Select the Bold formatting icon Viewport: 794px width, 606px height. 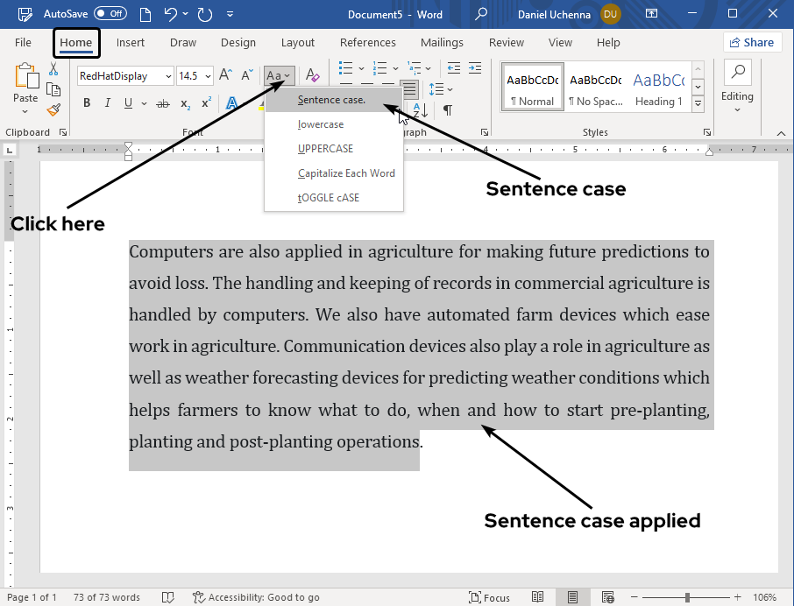click(x=86, y=102)
